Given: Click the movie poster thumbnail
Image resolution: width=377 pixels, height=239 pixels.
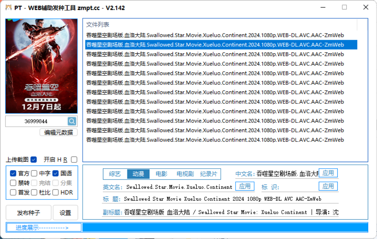Looking at the screenshot, I should [41, 66].
